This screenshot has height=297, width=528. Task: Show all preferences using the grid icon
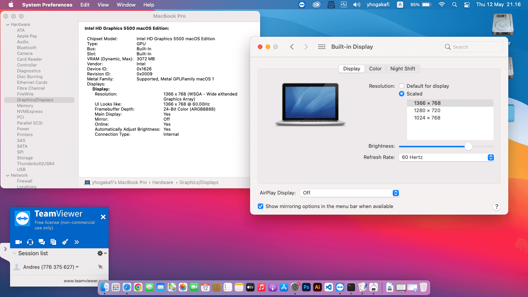coord(322,47)
